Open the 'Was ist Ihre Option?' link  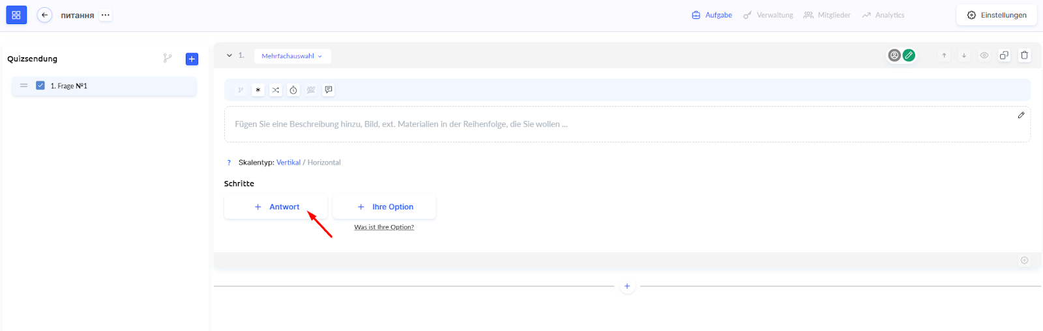click(x=384, y=227)
